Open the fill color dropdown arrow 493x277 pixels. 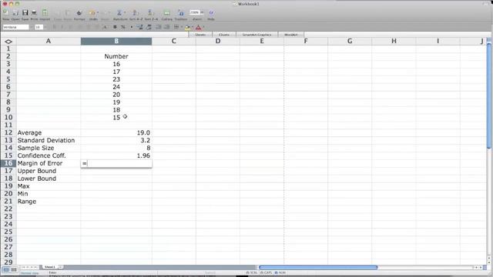tap(192, 28)
